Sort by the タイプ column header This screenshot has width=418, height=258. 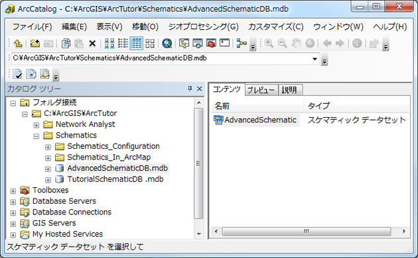(357, 106)
